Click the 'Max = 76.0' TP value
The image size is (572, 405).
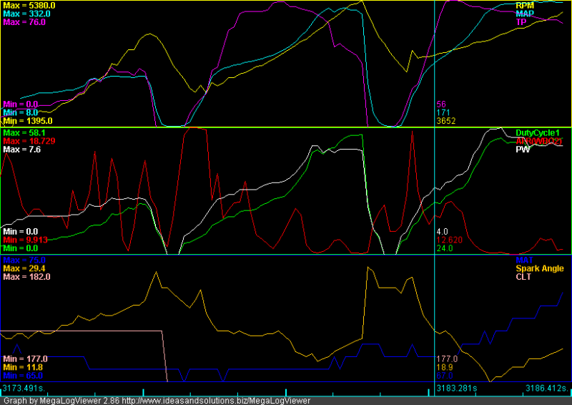[24, 22]
